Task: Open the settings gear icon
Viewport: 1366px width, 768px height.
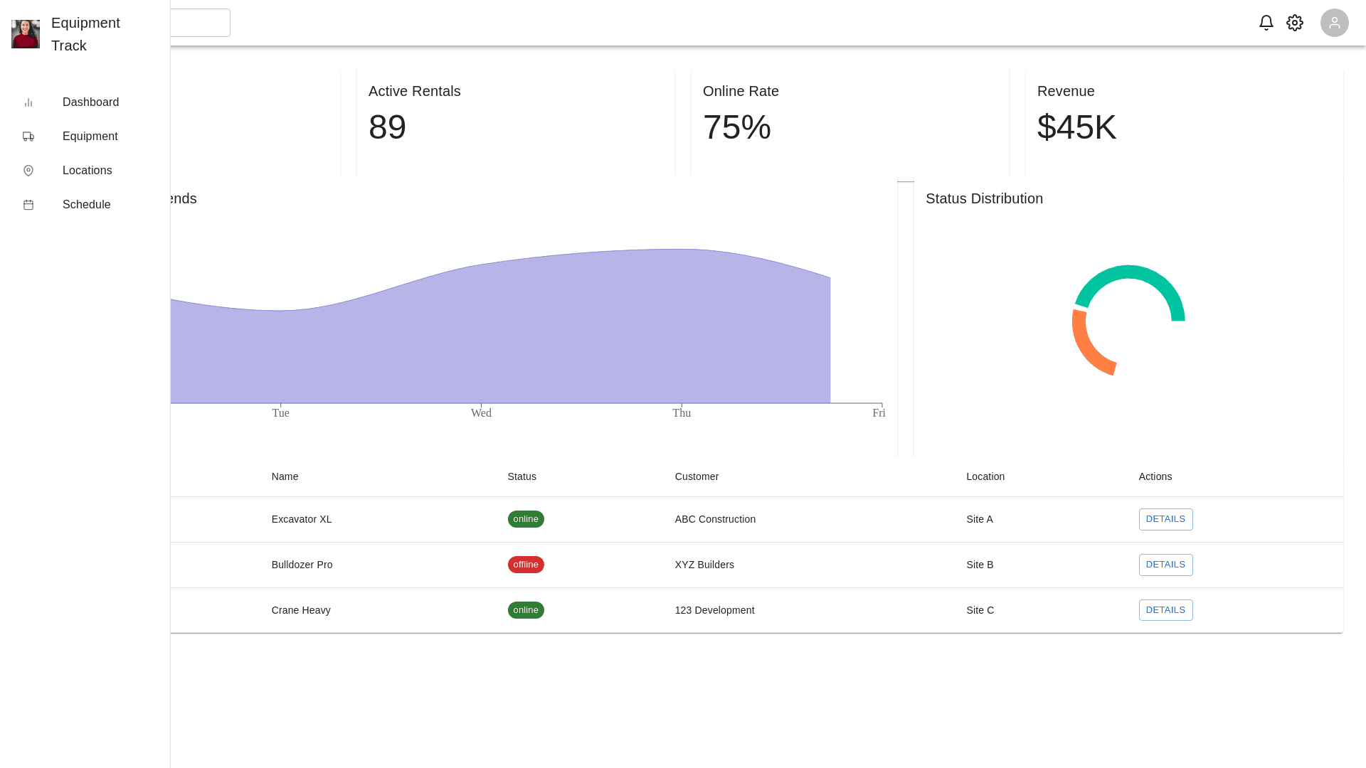Action: click(x=1294, y=23)
